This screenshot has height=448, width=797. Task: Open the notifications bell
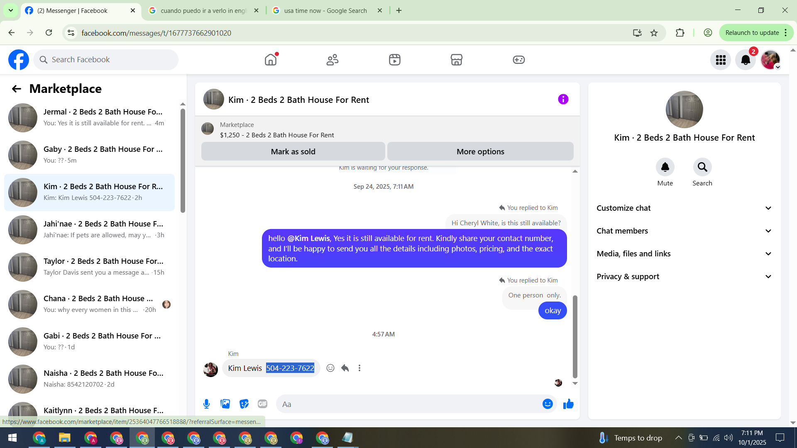(746, 60)
